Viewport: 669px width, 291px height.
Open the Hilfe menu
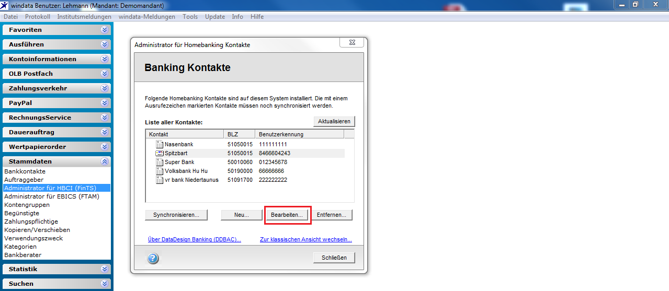tap(257, 17)
